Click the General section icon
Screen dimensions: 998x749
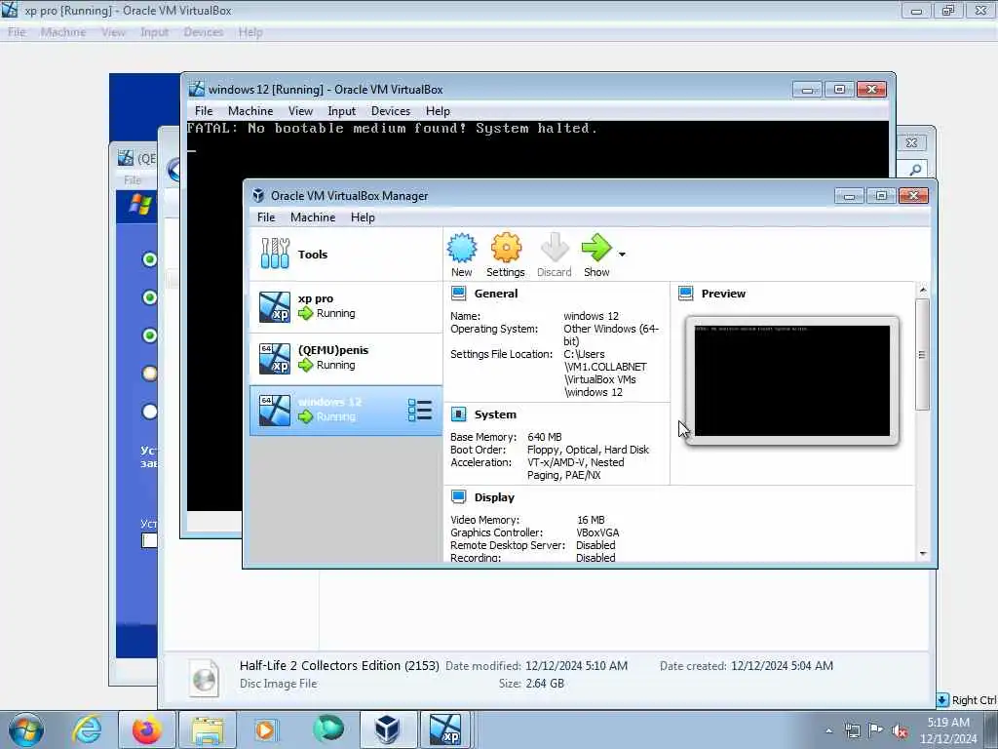458,294
